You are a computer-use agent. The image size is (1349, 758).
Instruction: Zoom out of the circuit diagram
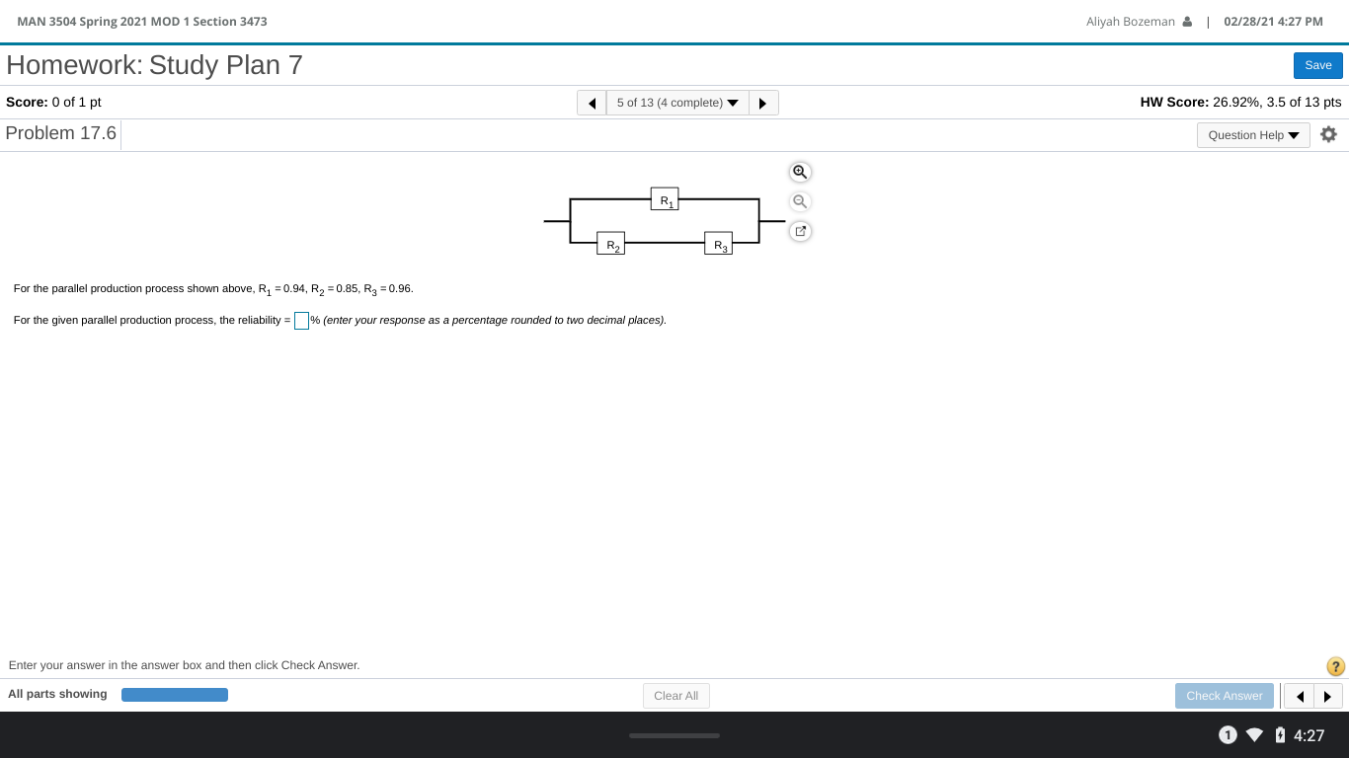(x=800, y=201)
